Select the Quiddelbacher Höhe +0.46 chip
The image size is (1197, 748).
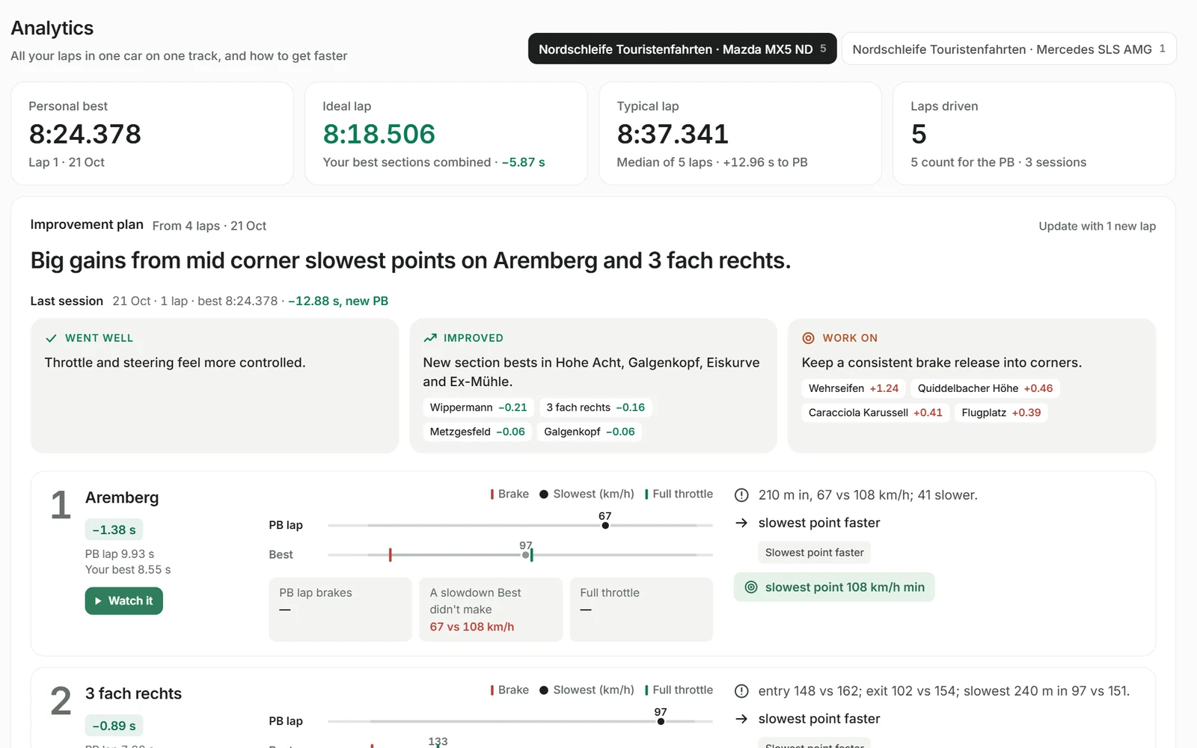point(985,388)
